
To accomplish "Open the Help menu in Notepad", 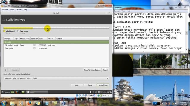I will click(x=129, y=11).
